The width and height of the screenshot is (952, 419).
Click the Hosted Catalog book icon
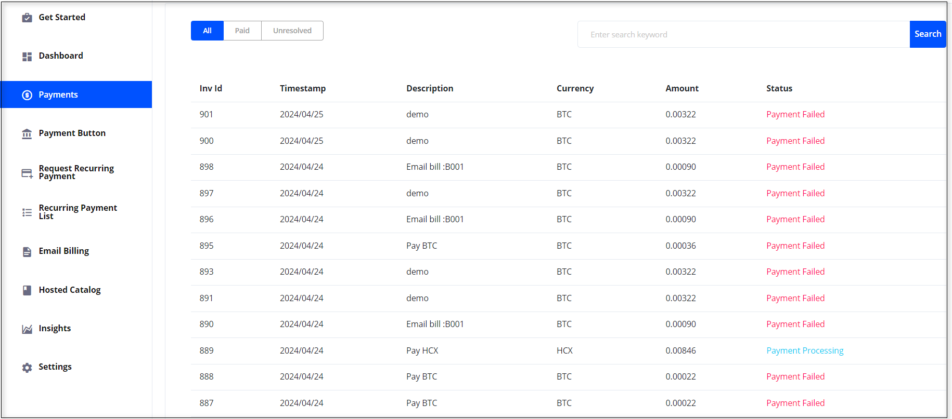[x=27, y=290]
